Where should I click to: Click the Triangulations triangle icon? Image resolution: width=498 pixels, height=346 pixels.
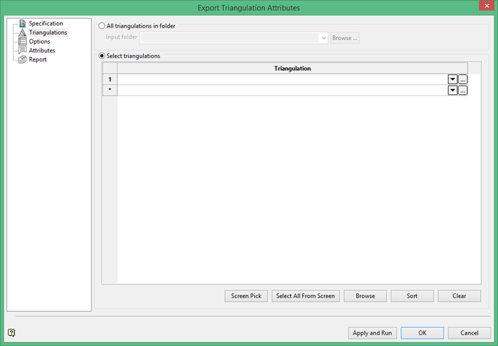tap(22, 32)
